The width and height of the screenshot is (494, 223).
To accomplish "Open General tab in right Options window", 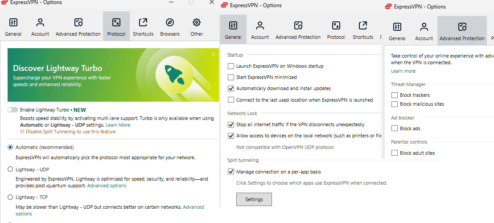I will click(x=397, y=31).
